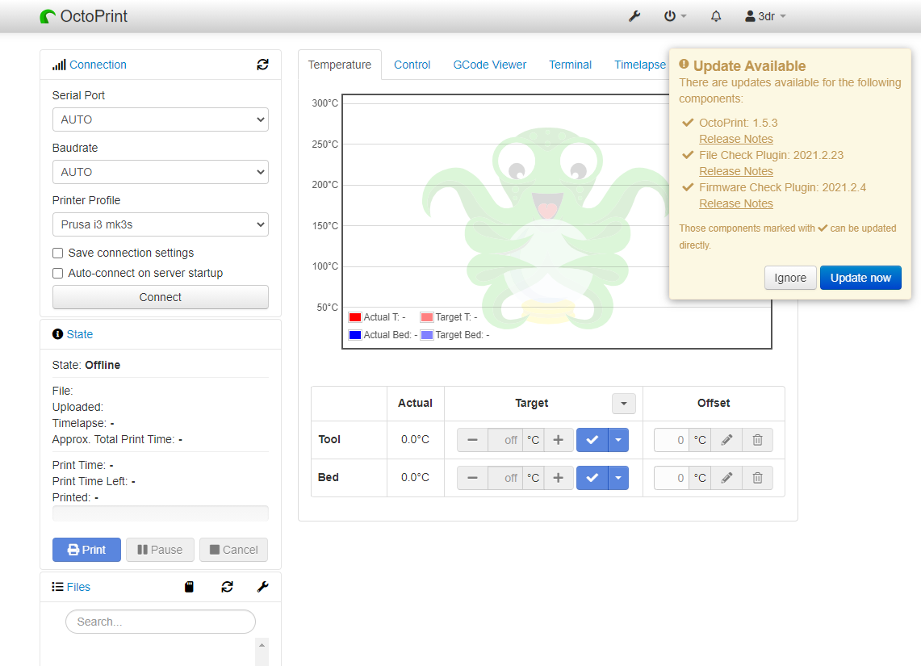Switch to the Temperature tab
The height and width of the screenshot is (666, 921).
point(340,65)
